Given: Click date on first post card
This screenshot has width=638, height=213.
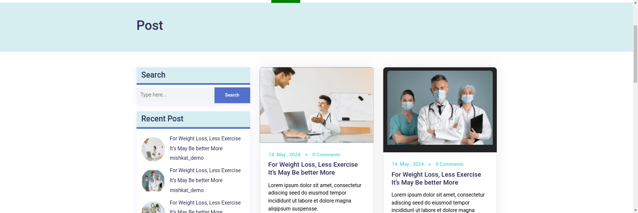Looking at the screenshot, I should (285, 155).
